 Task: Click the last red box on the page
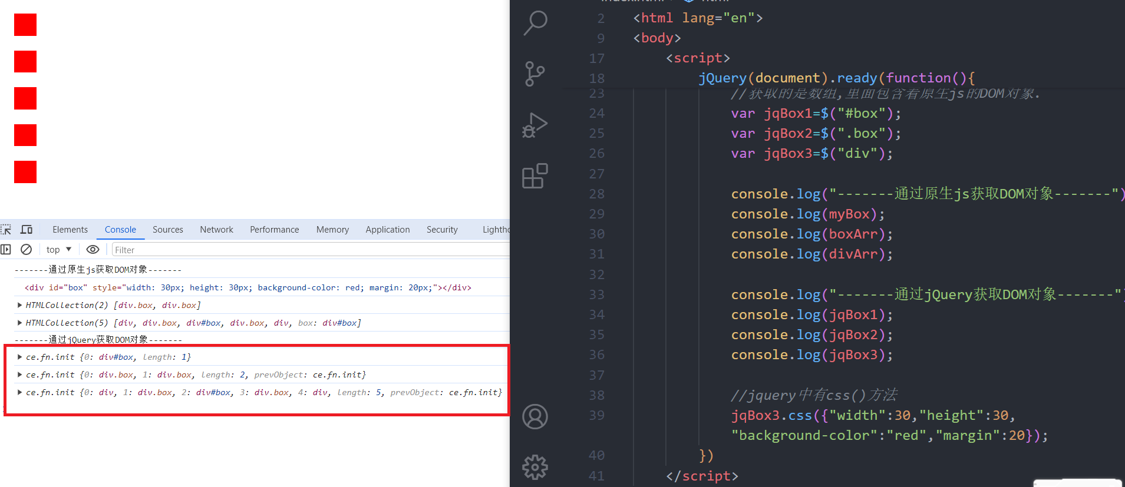click(25, 172)
